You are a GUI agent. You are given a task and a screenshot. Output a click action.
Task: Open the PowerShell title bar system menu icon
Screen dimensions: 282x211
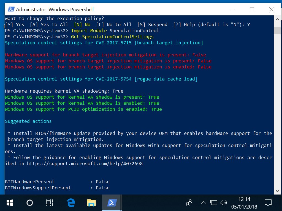11,9
